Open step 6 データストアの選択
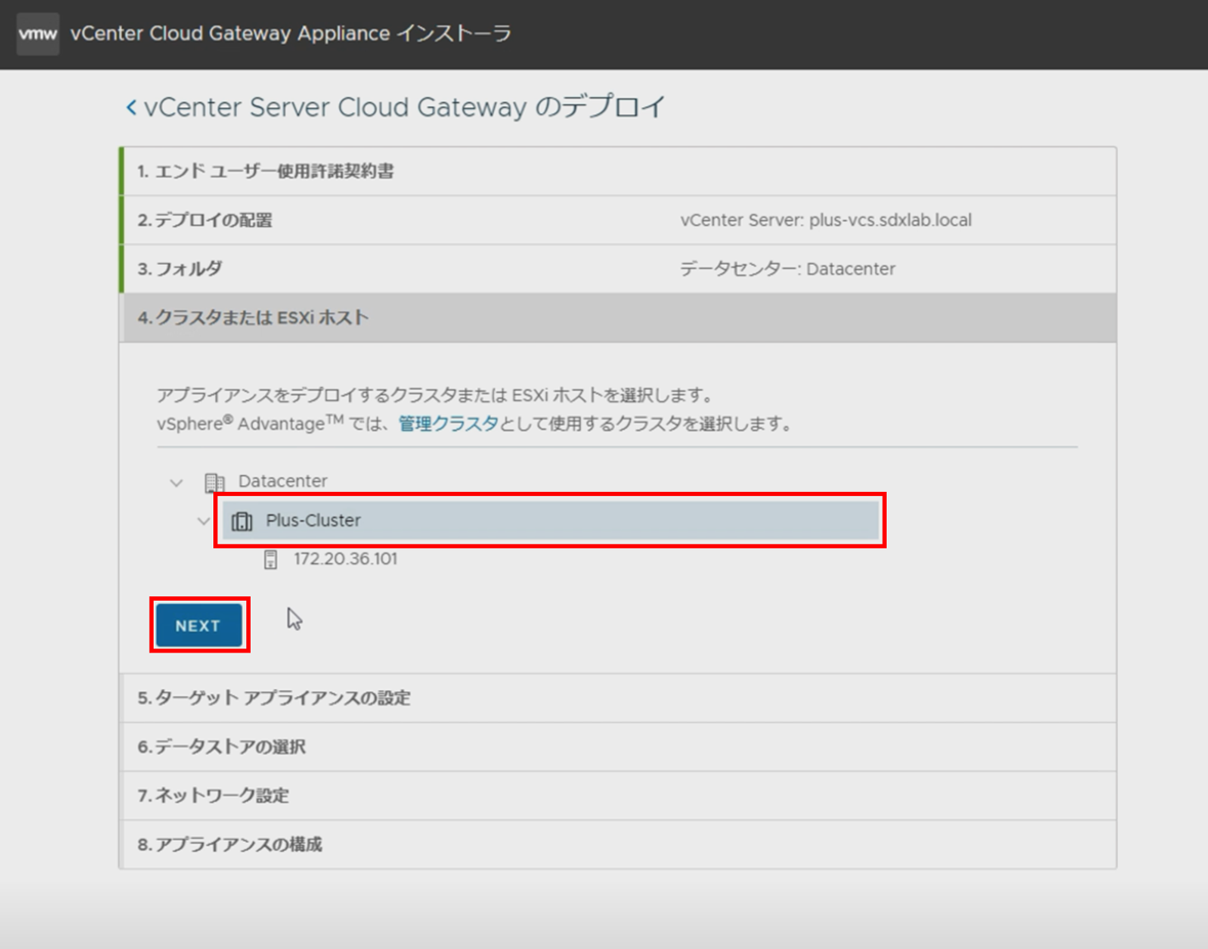 [x=618, y=747]
